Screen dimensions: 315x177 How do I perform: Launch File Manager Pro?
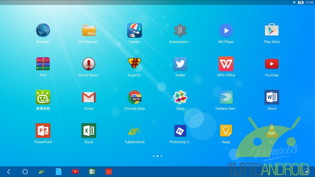[x=88, y=30]
